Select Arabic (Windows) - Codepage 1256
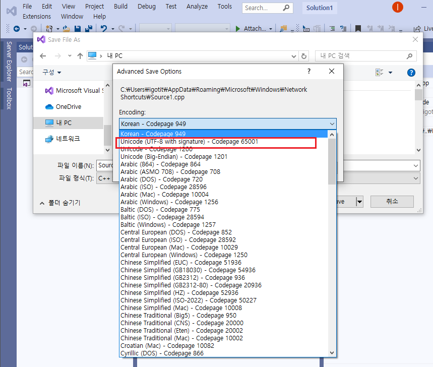Viewport: 433px width, 367px height. [x=223, y=202]
